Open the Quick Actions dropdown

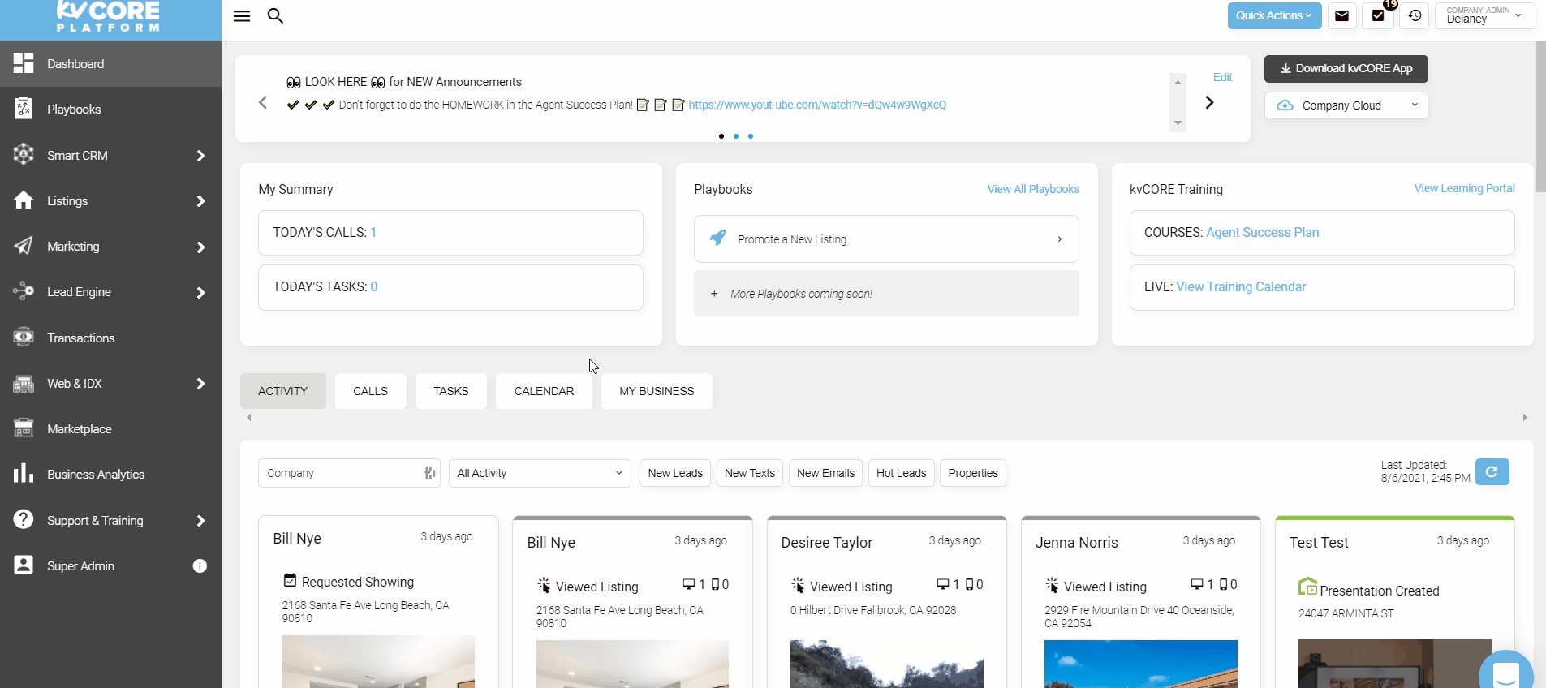click(1273, 16)
